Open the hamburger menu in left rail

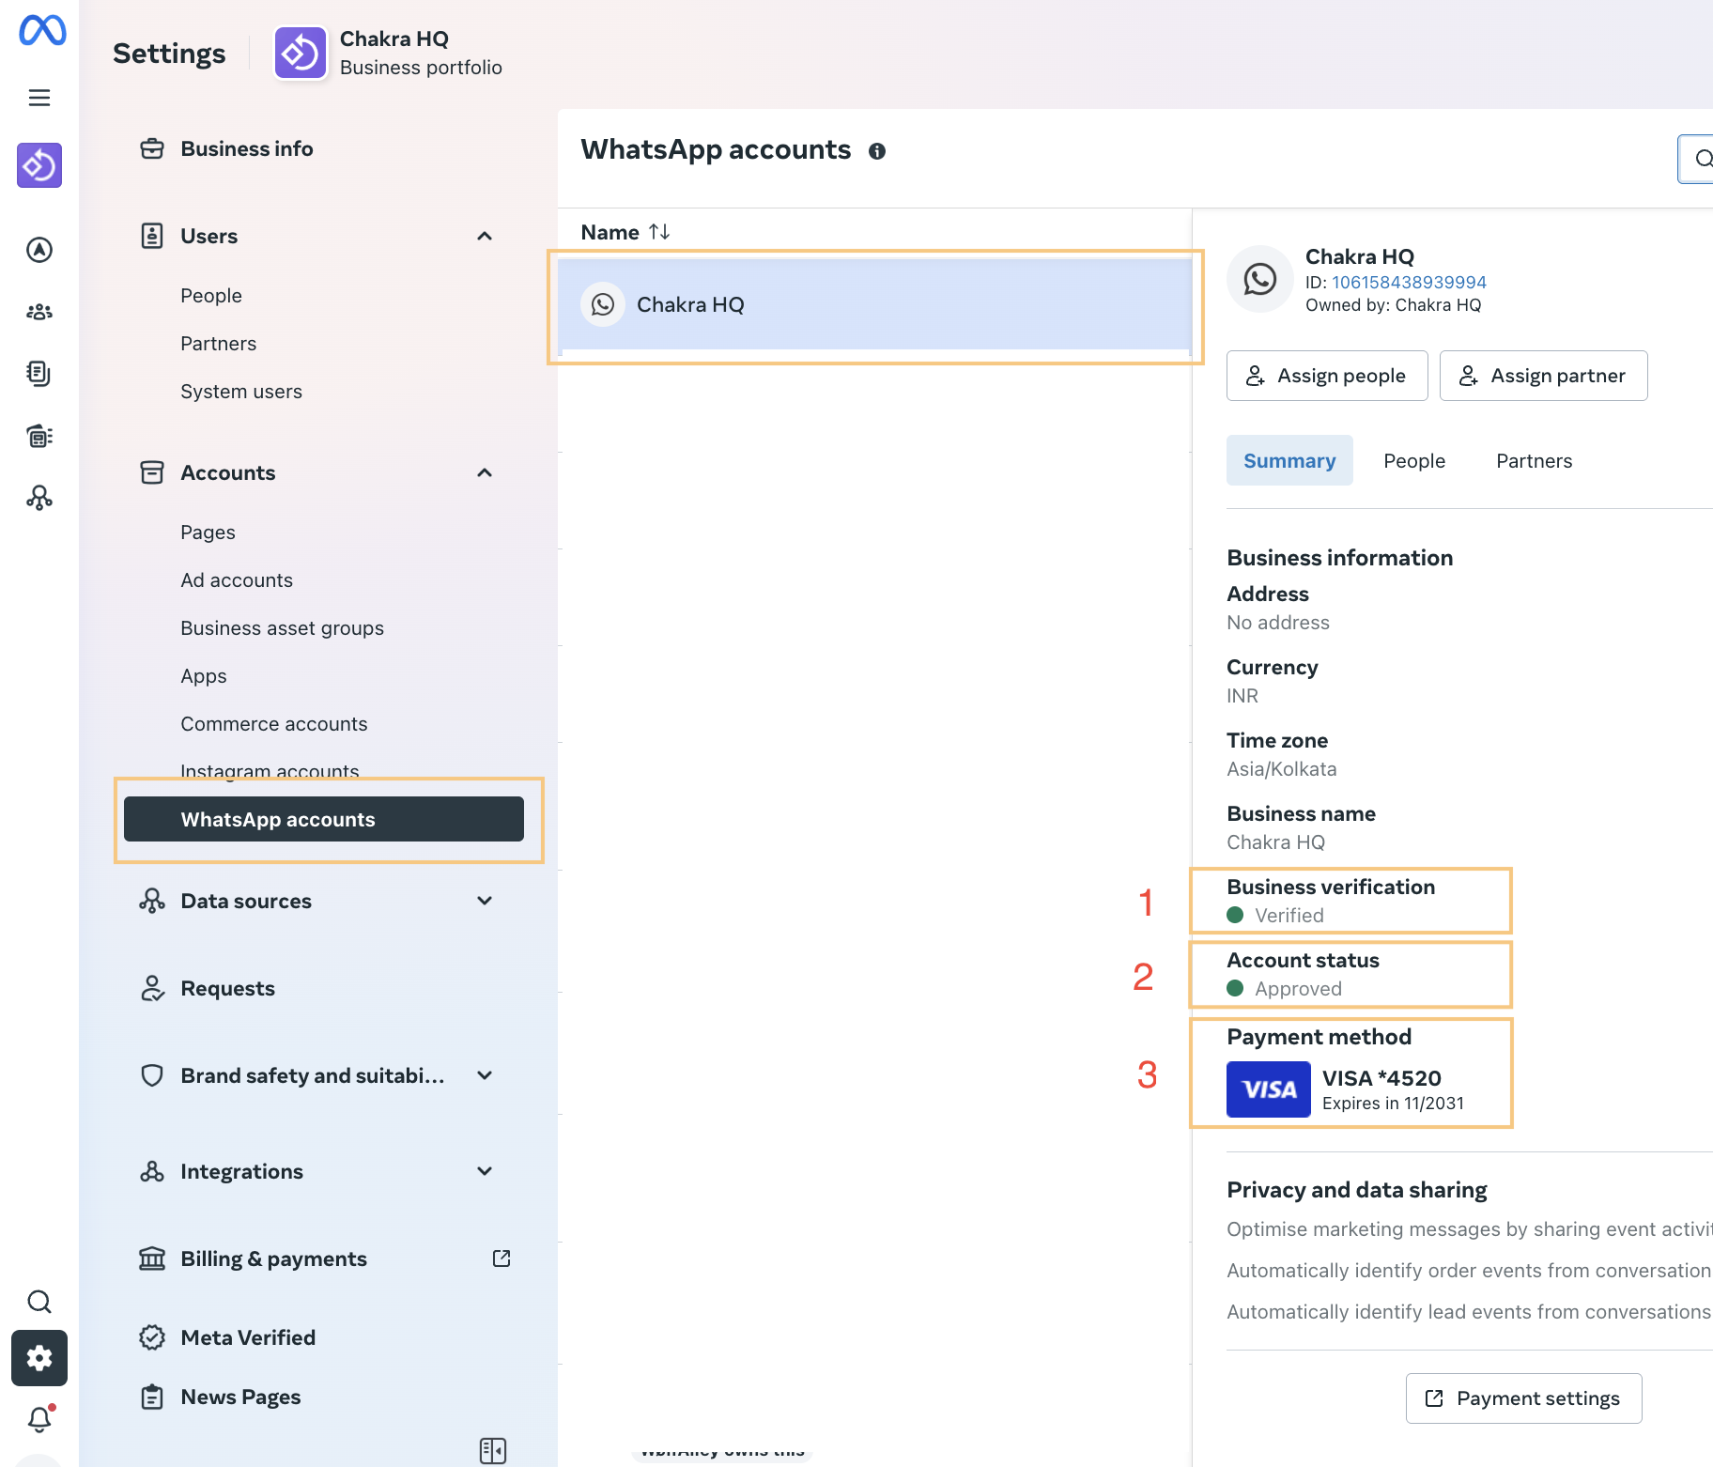[x=39, y=98]
